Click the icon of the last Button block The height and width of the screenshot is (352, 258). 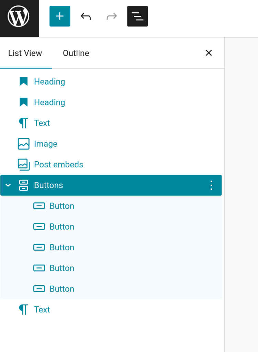[x=39, y=289]
